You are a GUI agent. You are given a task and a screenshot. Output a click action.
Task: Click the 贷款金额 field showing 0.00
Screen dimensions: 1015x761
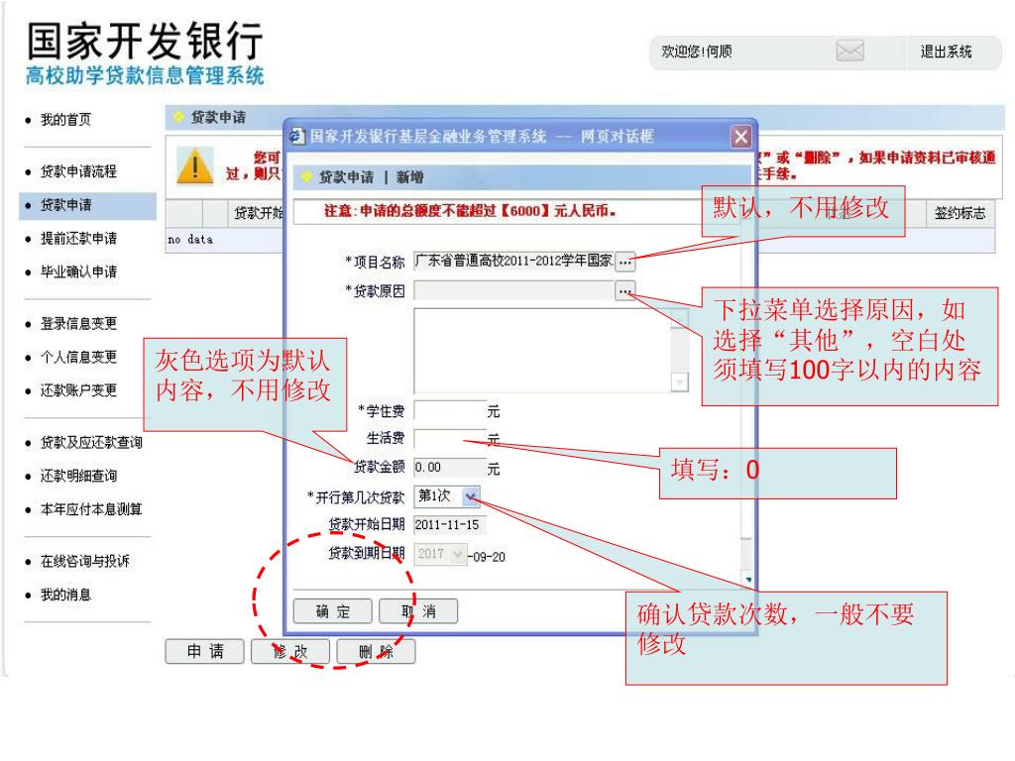click(450, 468)
